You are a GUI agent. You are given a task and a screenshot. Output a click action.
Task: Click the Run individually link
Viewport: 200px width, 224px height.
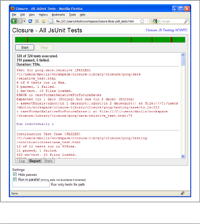pyautogui.click(x=35, y=124)
